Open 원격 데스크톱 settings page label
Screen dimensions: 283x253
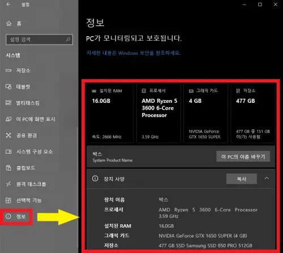(x=31, y=184)
